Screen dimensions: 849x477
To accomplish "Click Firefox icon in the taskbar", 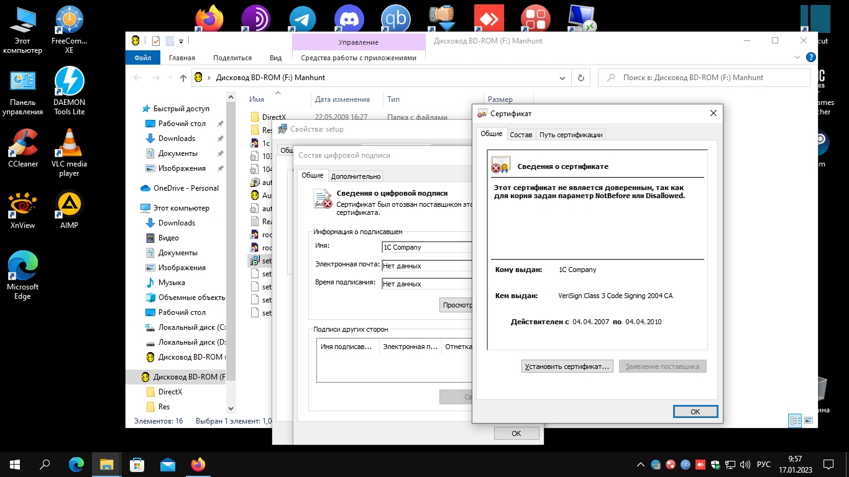I will 198,465.
